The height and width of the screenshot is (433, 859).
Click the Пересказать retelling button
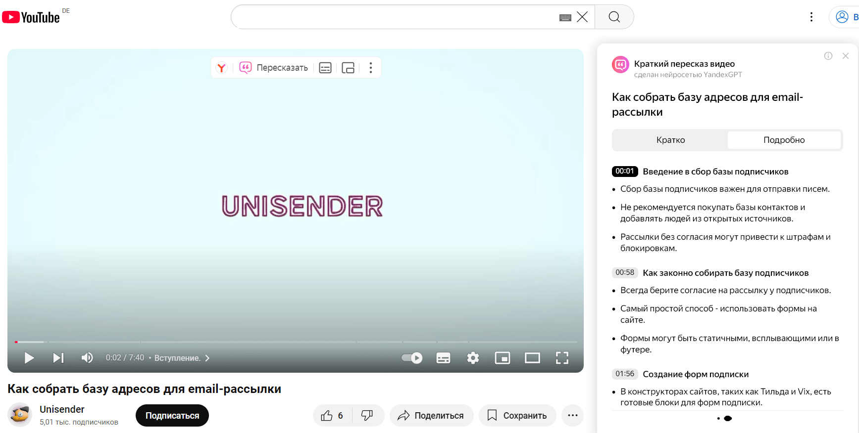[x=274, y=68]
